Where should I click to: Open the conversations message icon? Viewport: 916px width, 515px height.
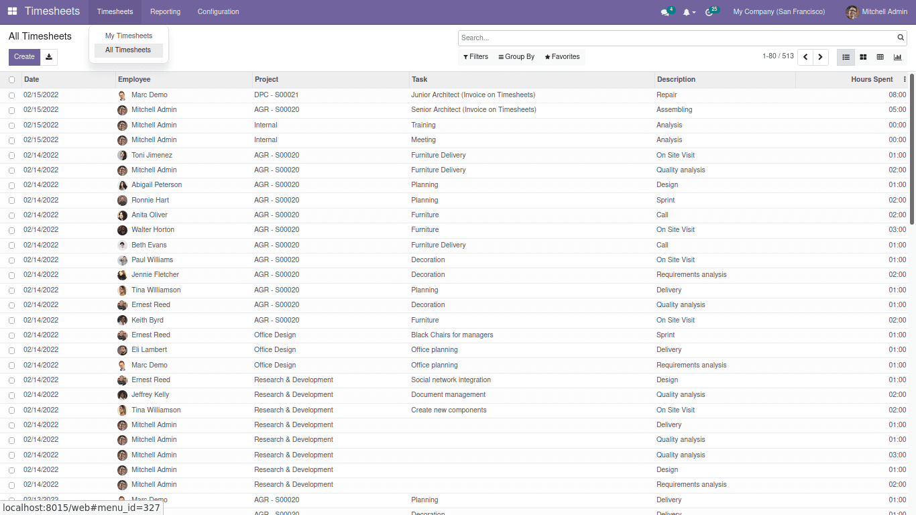(665, 12)
